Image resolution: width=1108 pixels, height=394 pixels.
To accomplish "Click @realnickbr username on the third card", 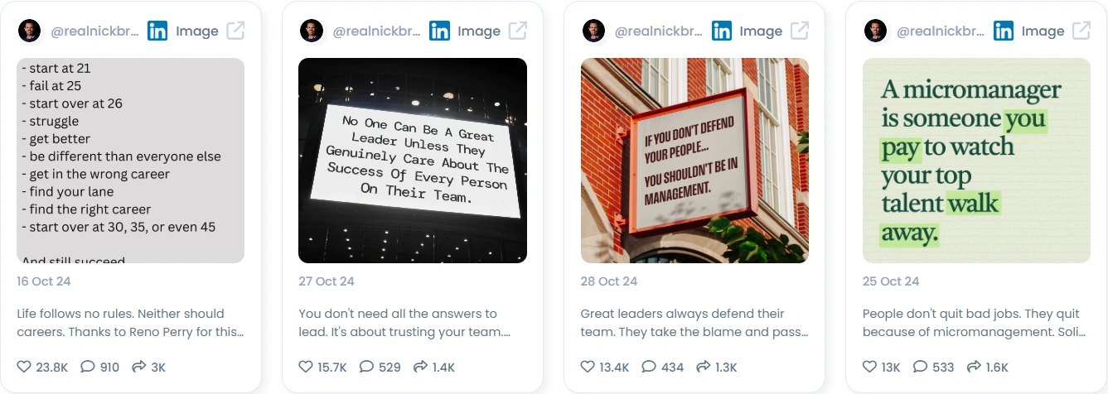I will (x=659, y=31).
